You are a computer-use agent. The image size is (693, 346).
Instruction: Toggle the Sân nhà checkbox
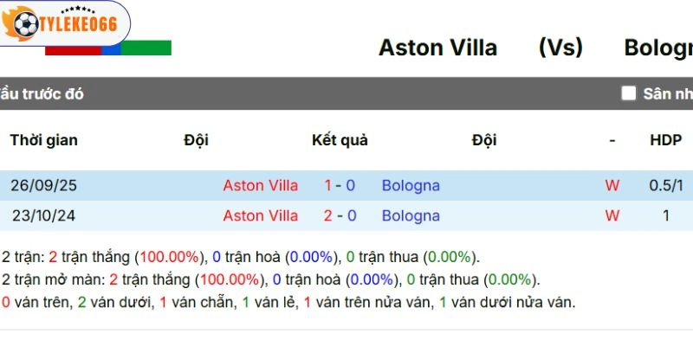tap(628, 93)
